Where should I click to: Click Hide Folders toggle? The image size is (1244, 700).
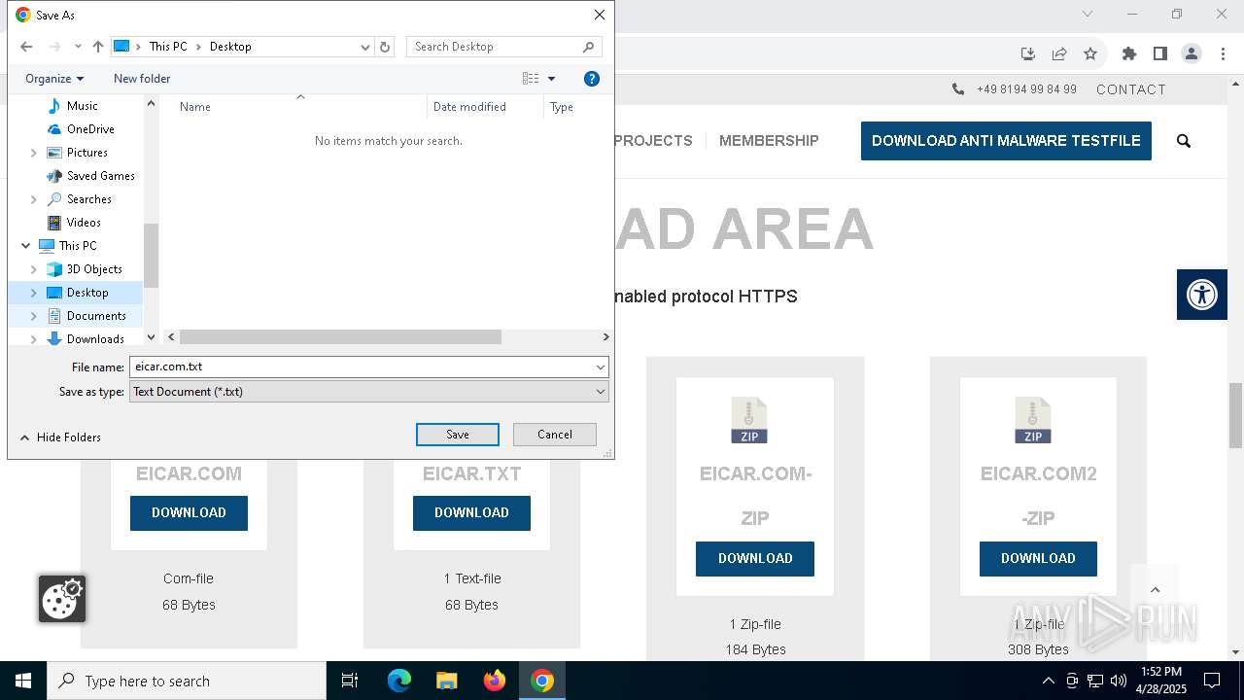click(x=60, y=437)
